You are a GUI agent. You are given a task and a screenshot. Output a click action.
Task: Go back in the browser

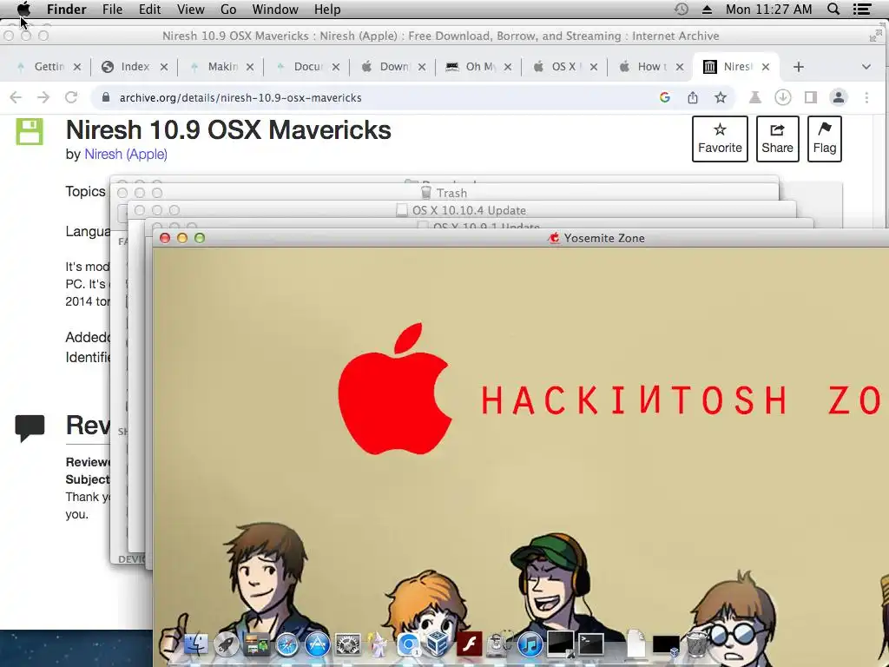click(x=16, y=97)
